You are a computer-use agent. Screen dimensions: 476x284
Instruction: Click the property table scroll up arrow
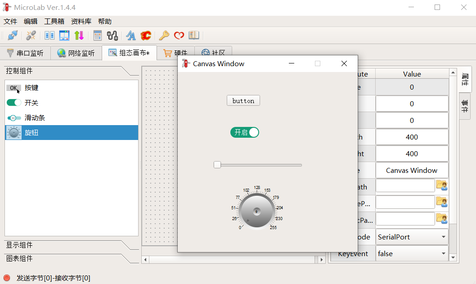[x=453, y=72]
